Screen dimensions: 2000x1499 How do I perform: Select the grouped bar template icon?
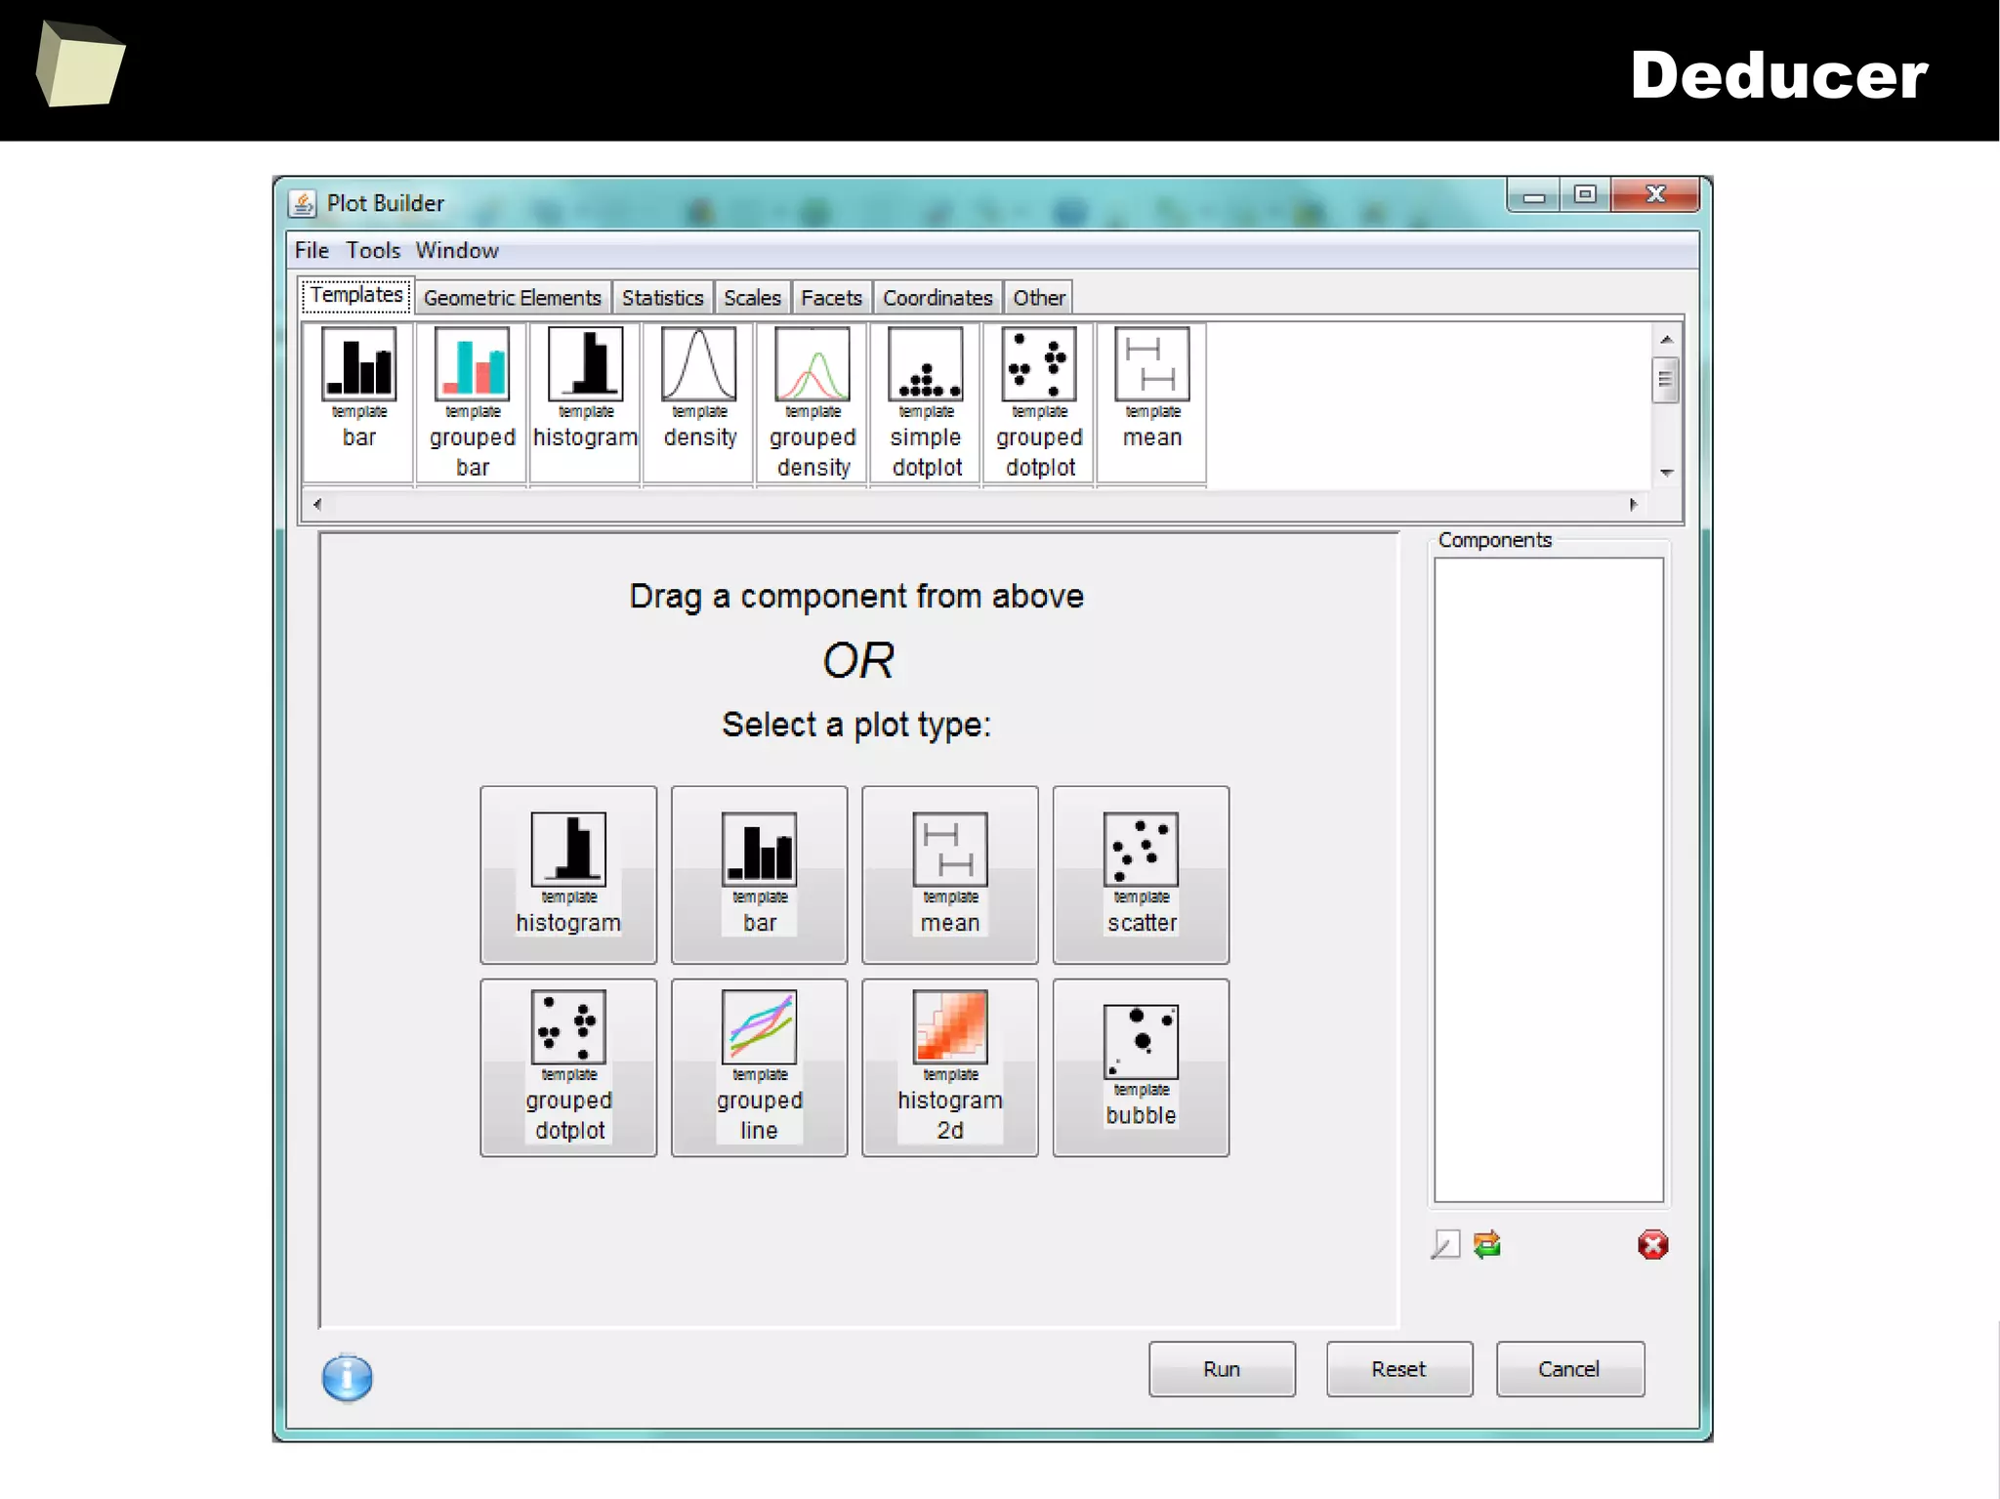[x=472, y=401]
